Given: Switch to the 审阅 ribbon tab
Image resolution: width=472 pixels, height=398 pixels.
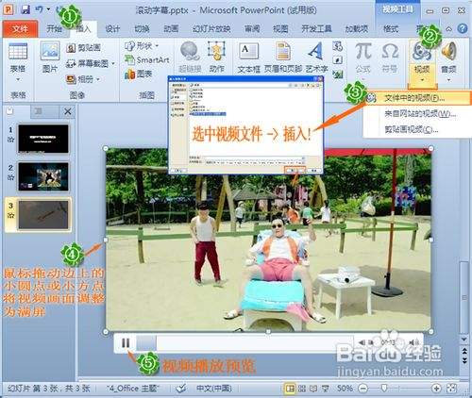Looking at the screenshot, I should [252, 29].
